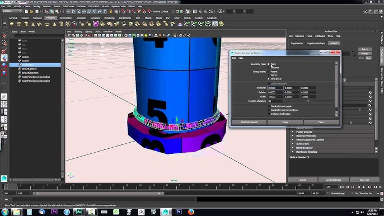
Task: Open the Shading menu in viewport panel
Action: point(78,31)
